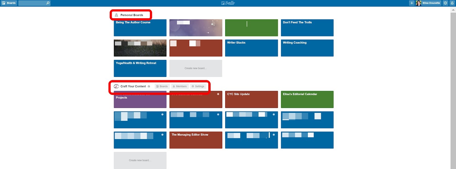This screenshot has height=169, width=456.
Task: Open the Yoga/Health & Writing Retreat board
Action: [140, 68]
